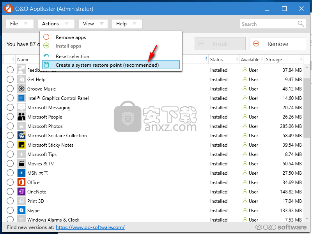
Task: Open the View dropdown menu
Action: tap(93, 24)
